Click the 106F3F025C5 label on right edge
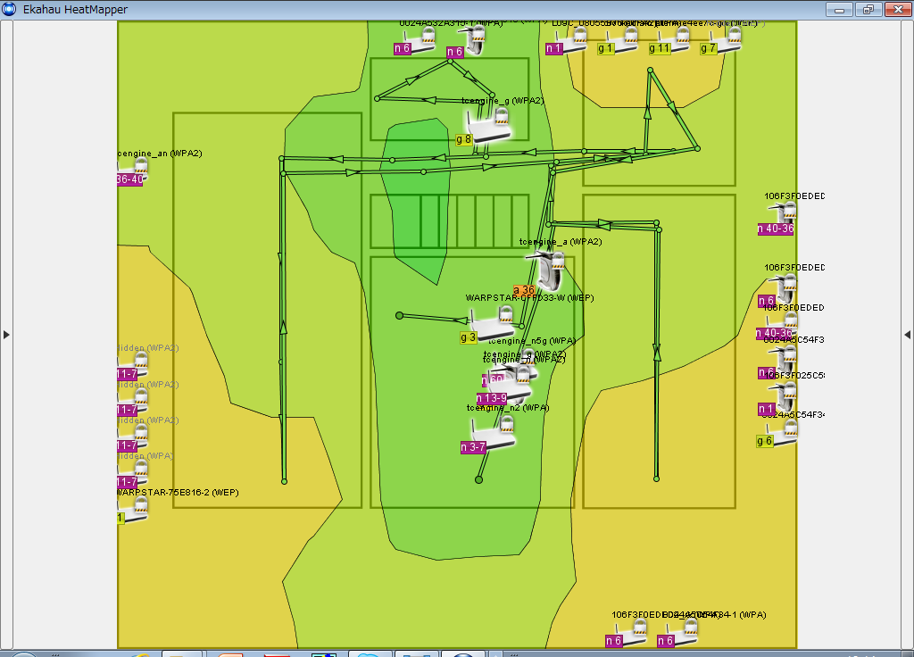The height and width of the screenshot is (657, 914). pyautogui.click(x=794, y=375)
